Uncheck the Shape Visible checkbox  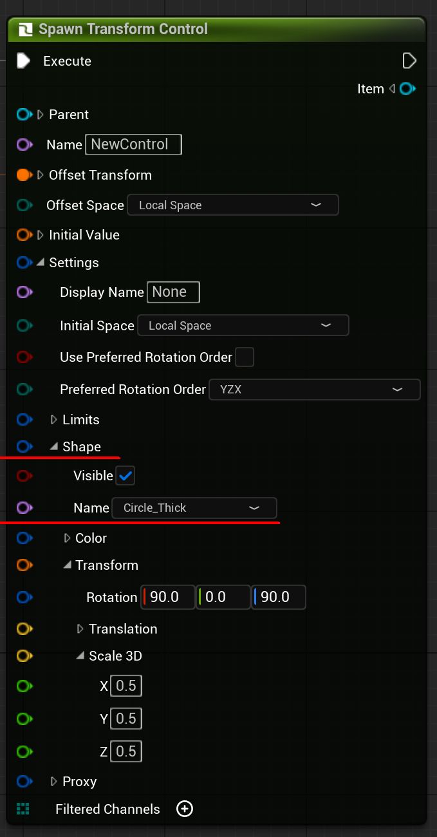pyautogui.click(x=125, y=476)
